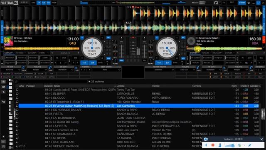266x150 pixels.
Task: Toggle the EQ layout button in top bar
Action: point(44,3)
